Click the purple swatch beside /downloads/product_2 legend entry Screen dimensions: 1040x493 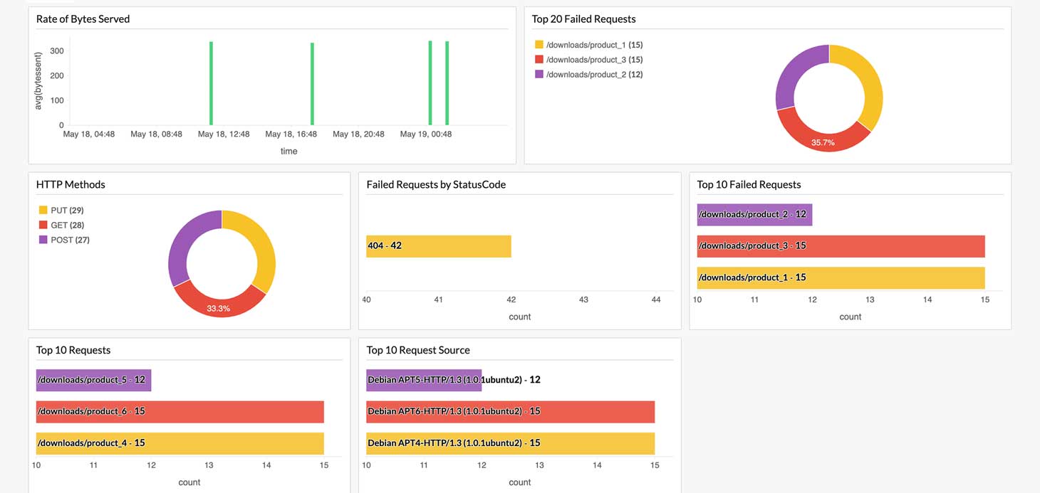(541, 74)
